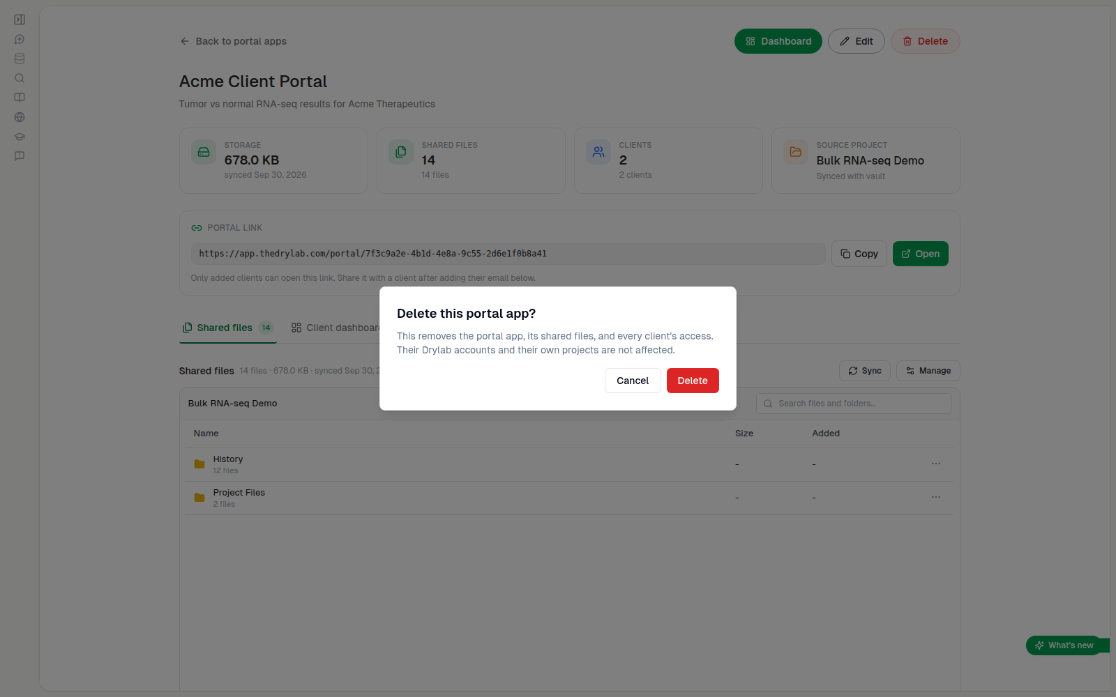This screenshot has height=697, width=1116.
Task: Open the globe icon in sidebar
Action: pos(20,117)
